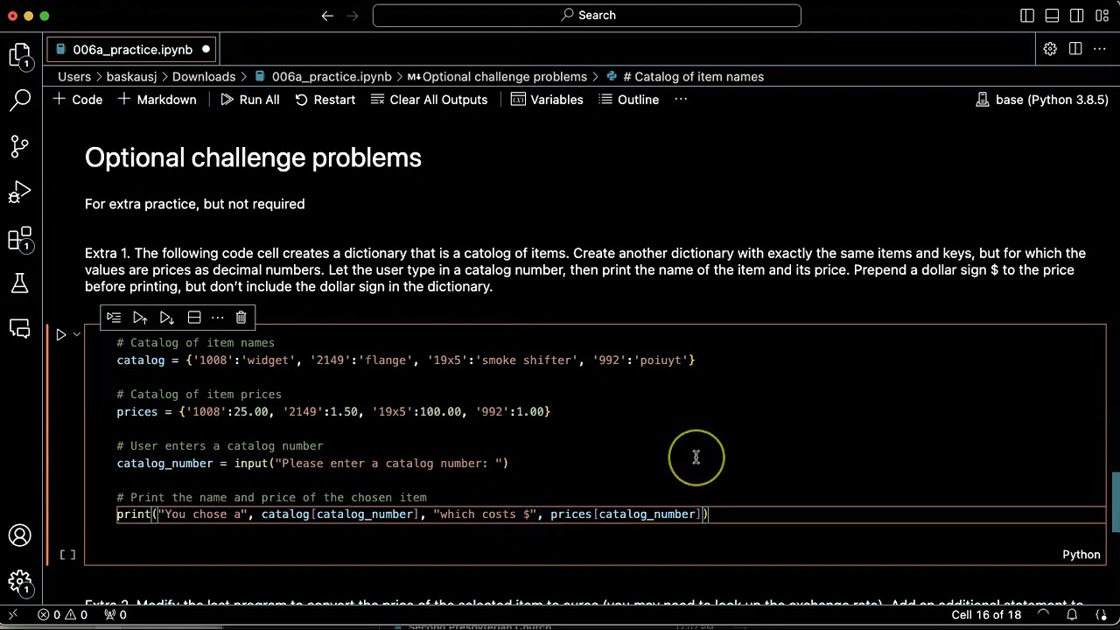Toggle the bottom panel layout
This screenshot has width=1120, height=630.
click(1053, 16)
